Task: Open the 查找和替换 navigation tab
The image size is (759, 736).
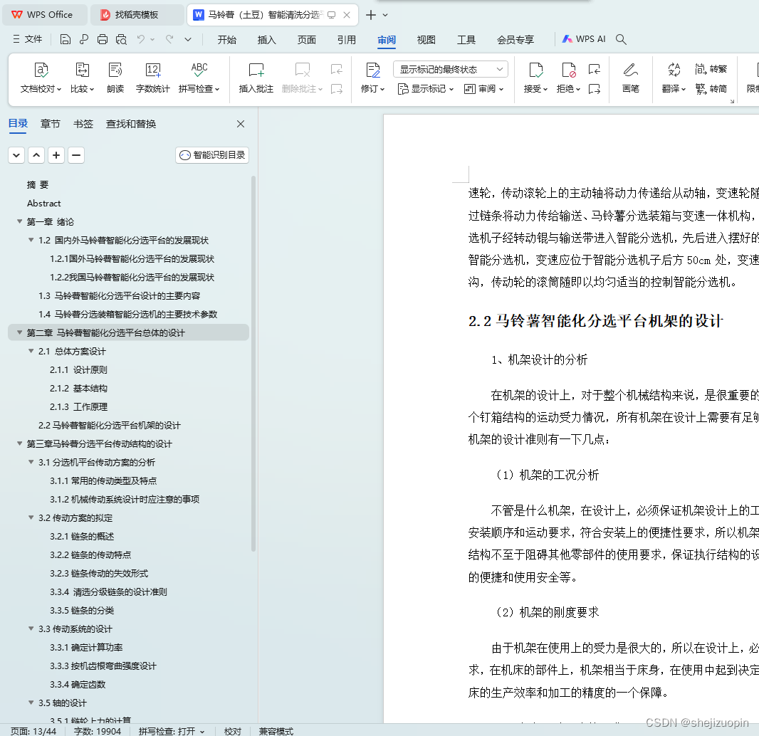Action: click(x=131, y=124)
